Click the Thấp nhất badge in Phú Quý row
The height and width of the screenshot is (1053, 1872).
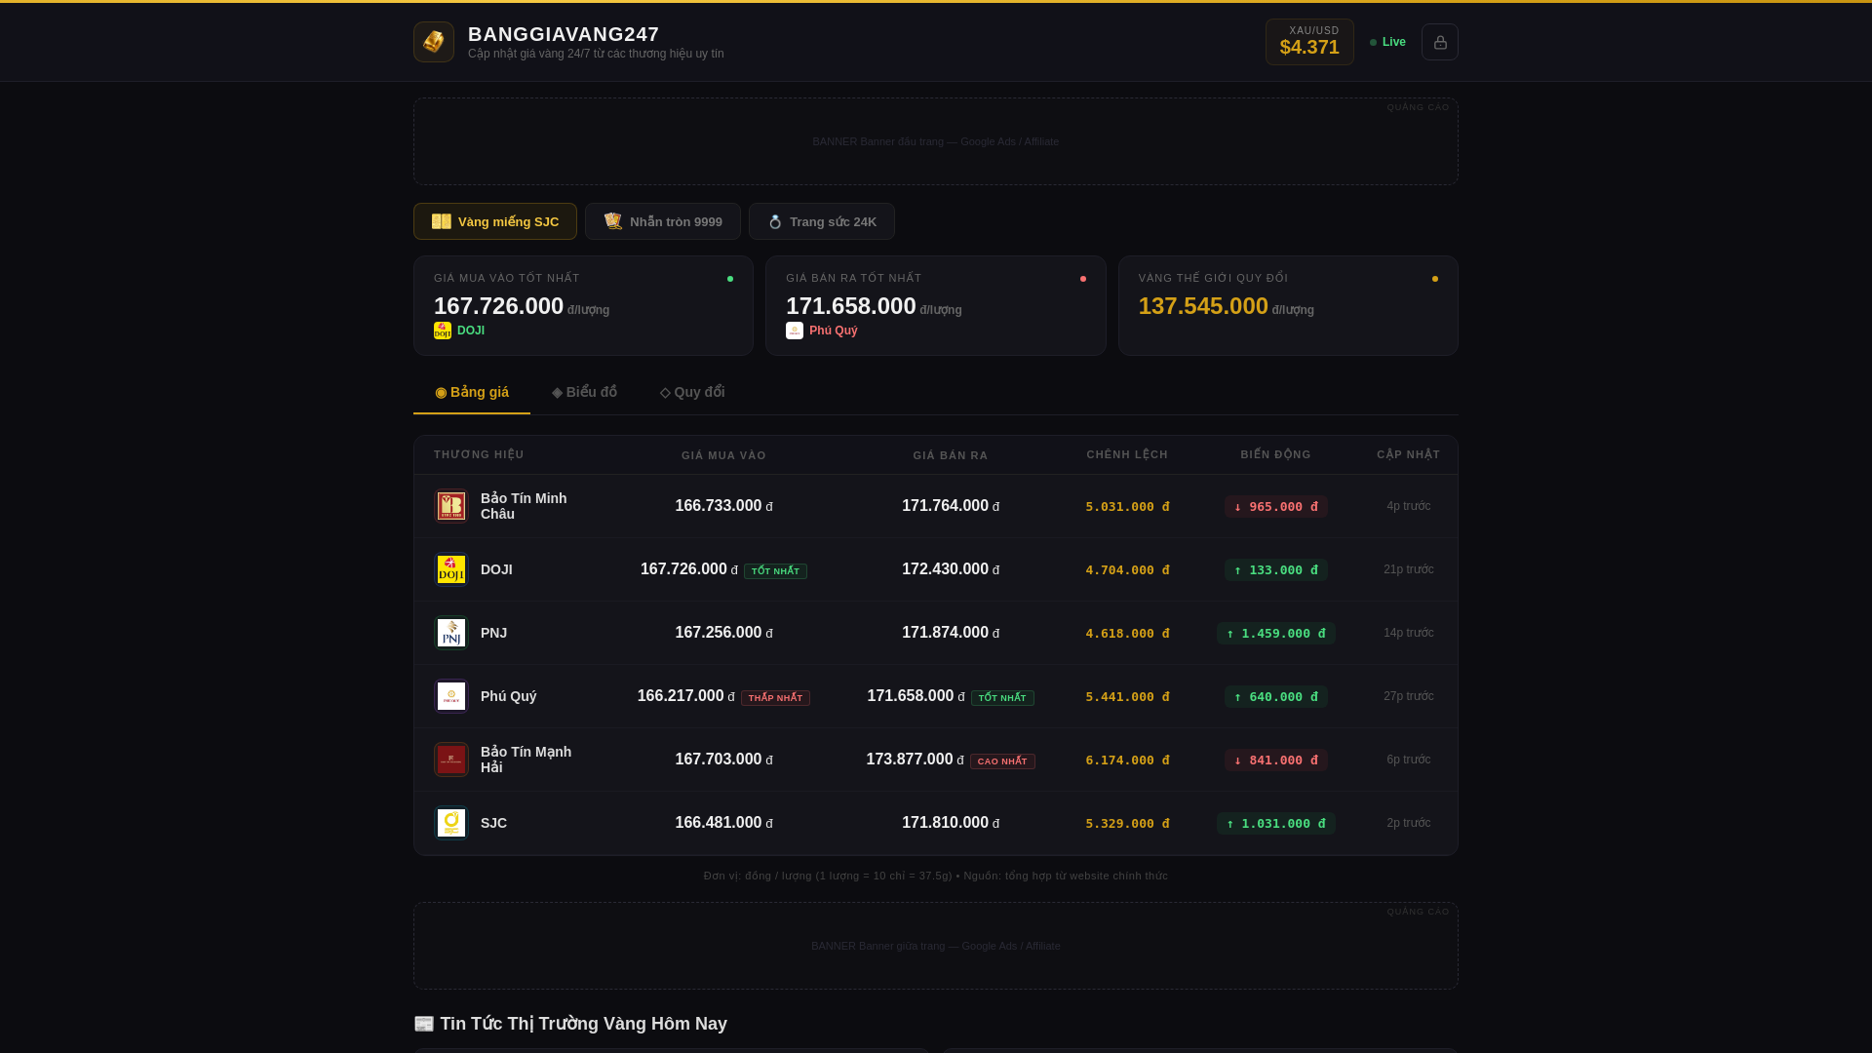point(775,698)
